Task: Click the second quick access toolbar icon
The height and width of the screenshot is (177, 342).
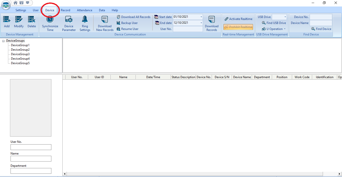Action: pyautogui.click(x=22, y=3)
